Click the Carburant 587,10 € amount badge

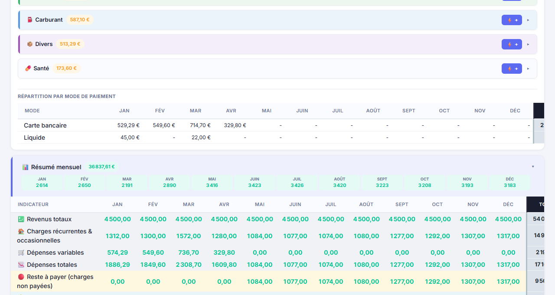pos(80,20)
